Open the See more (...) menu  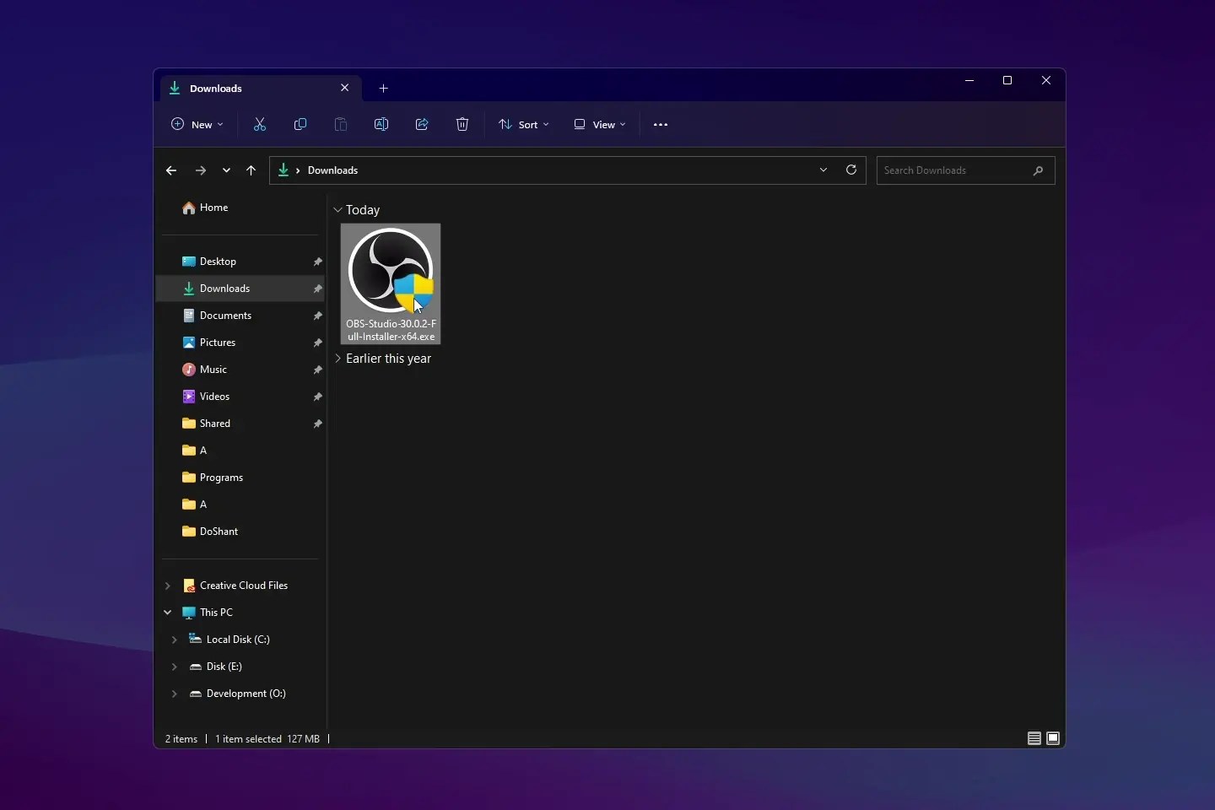(661, 124)
